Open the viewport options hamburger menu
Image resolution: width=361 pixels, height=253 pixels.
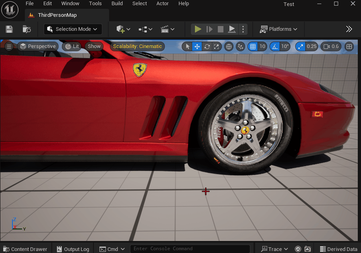[x=9, y=47]
